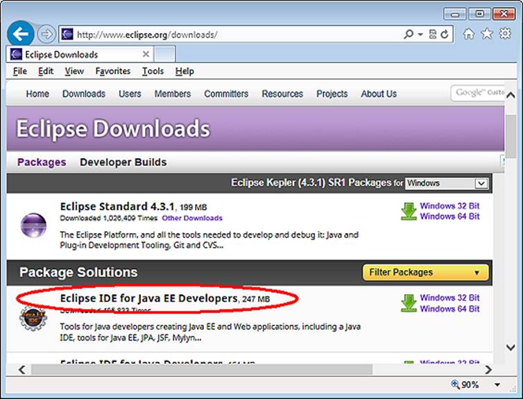Open the Users navigation link
Image resolution: width=523 pixels, height=399 pixels.
(130, 94)
